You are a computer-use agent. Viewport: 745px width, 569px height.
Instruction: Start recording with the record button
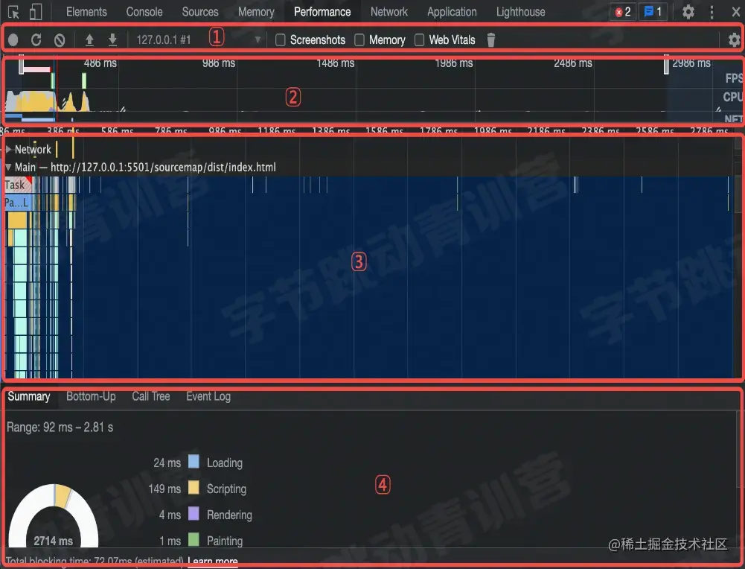(x=13, y=40)
